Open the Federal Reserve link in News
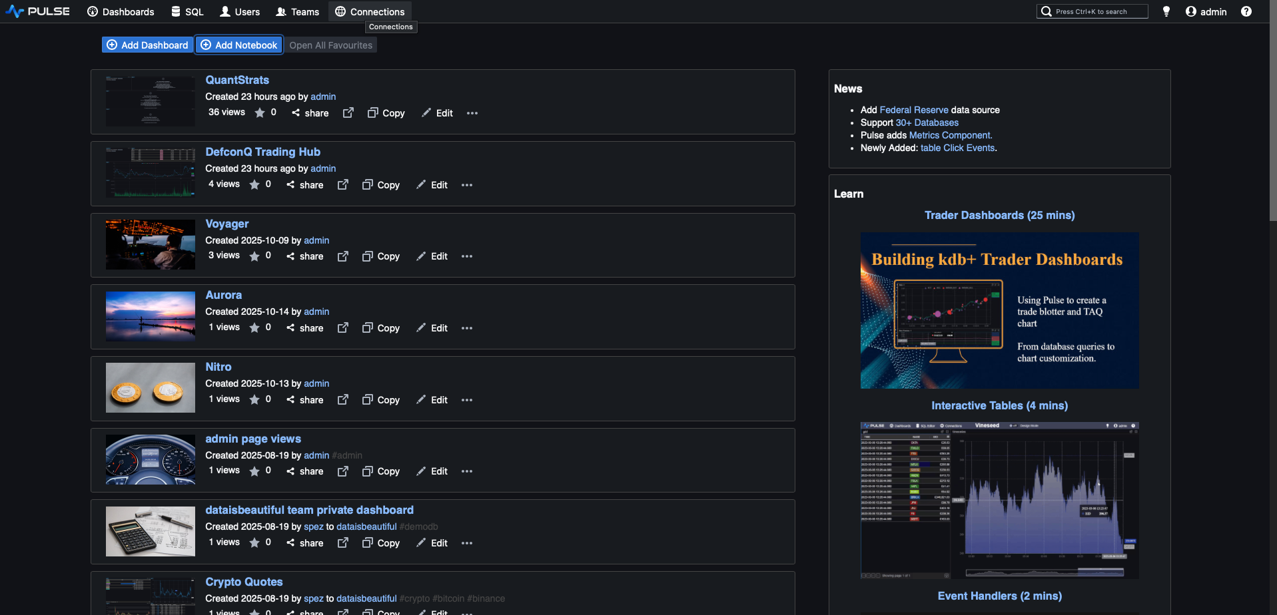The image size is (1277, 615). (x=914, y=110)
